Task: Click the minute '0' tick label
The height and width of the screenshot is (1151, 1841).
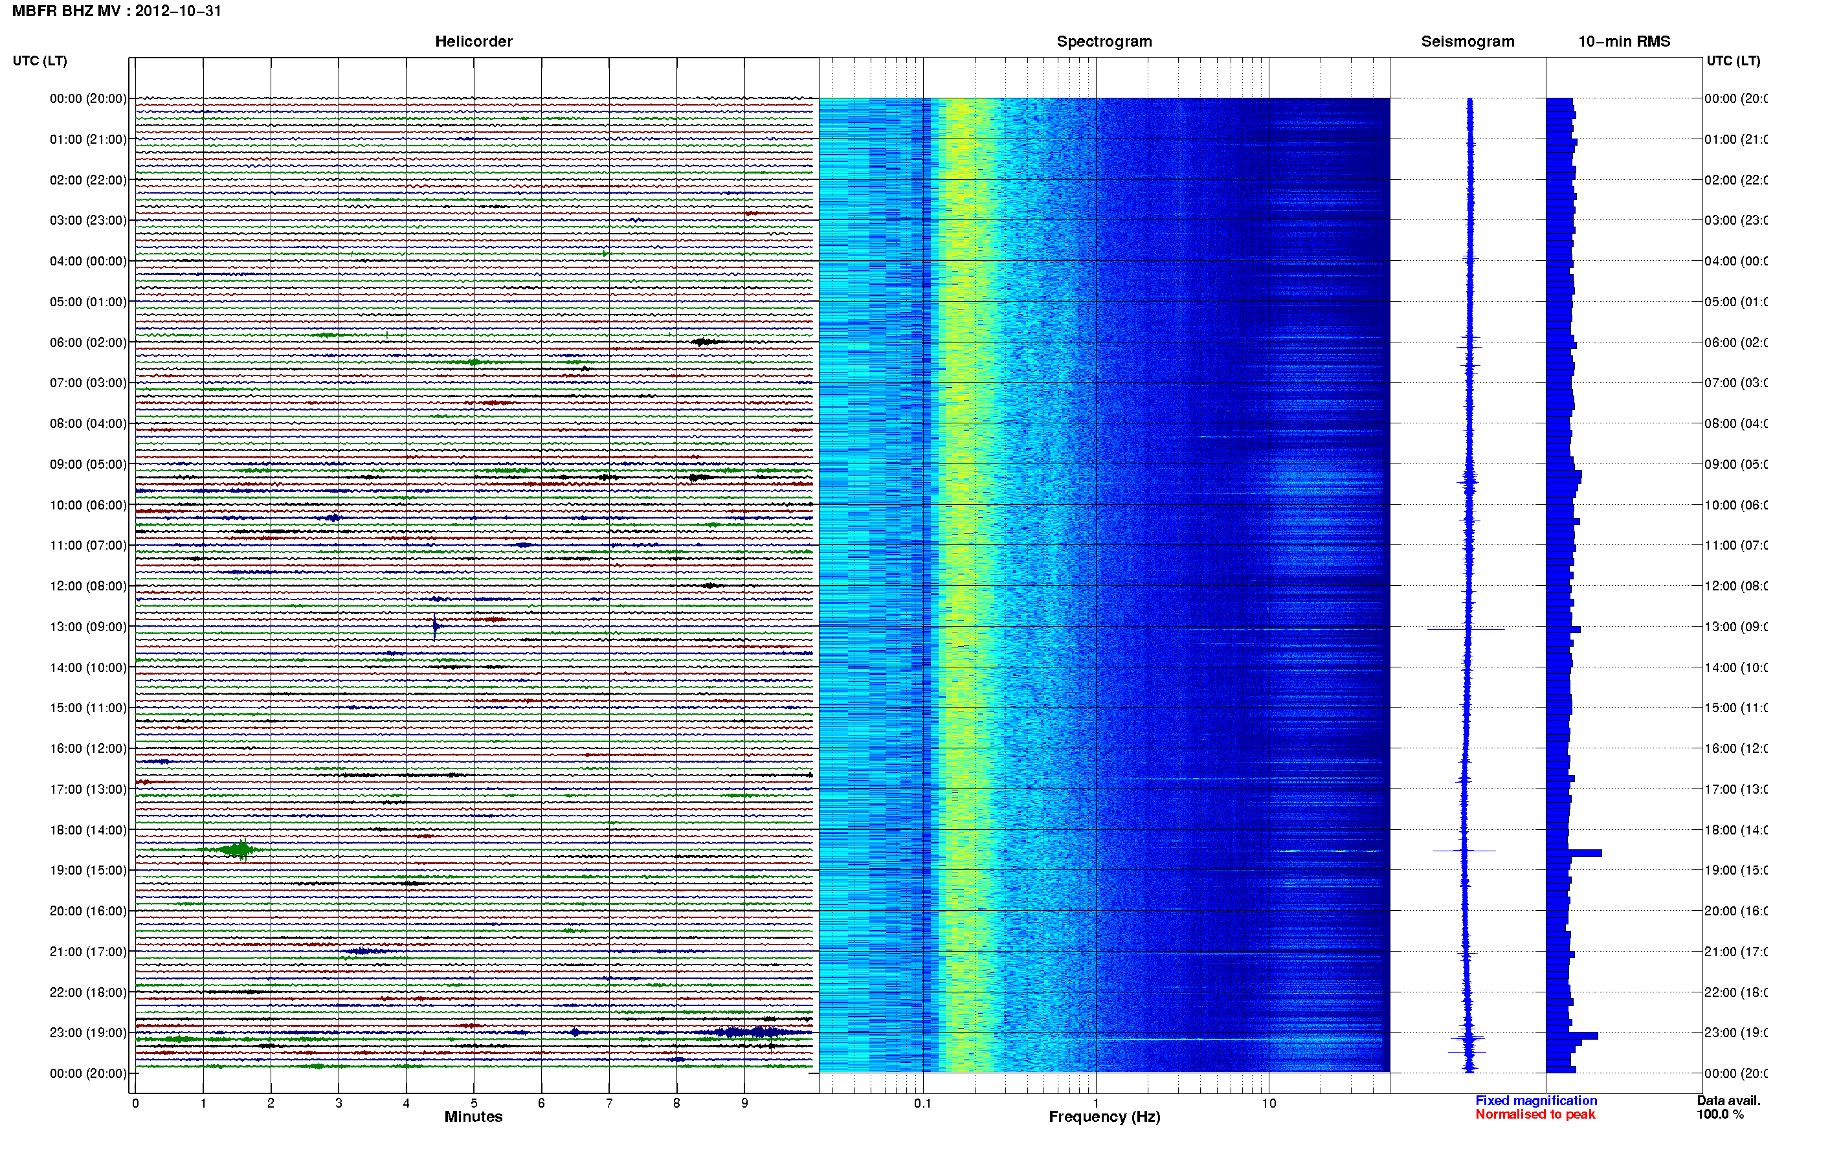Action: coord(135,1103)
